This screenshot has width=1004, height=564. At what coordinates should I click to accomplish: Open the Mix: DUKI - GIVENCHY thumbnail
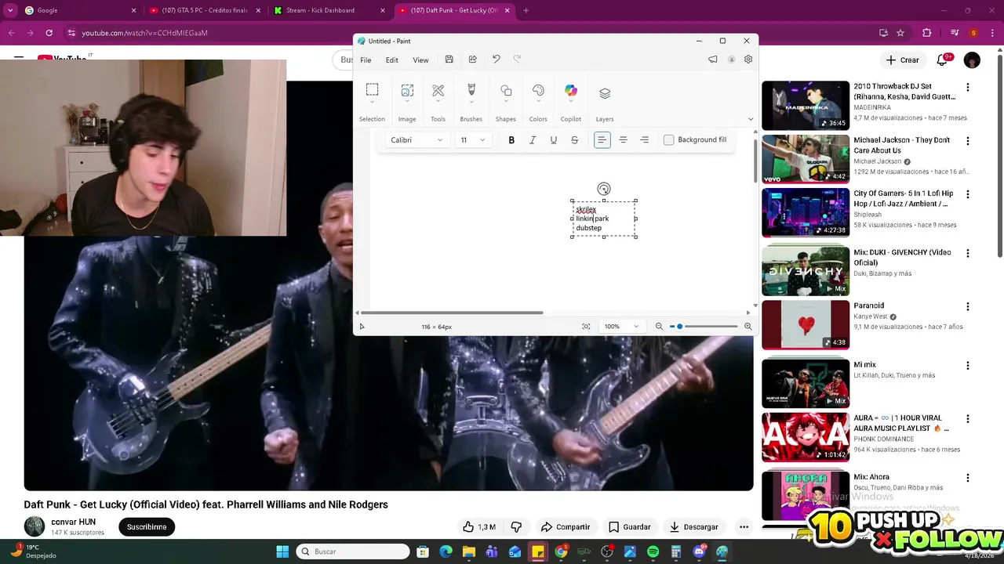click(806, 270)
